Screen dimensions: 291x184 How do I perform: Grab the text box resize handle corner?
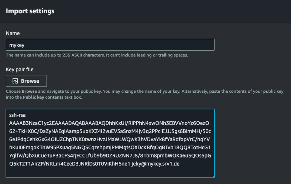[212, 176]
